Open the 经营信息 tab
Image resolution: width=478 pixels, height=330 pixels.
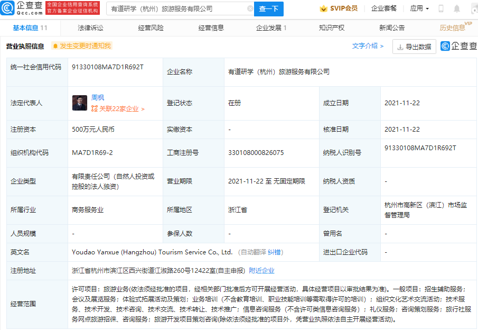coord(211,28)
